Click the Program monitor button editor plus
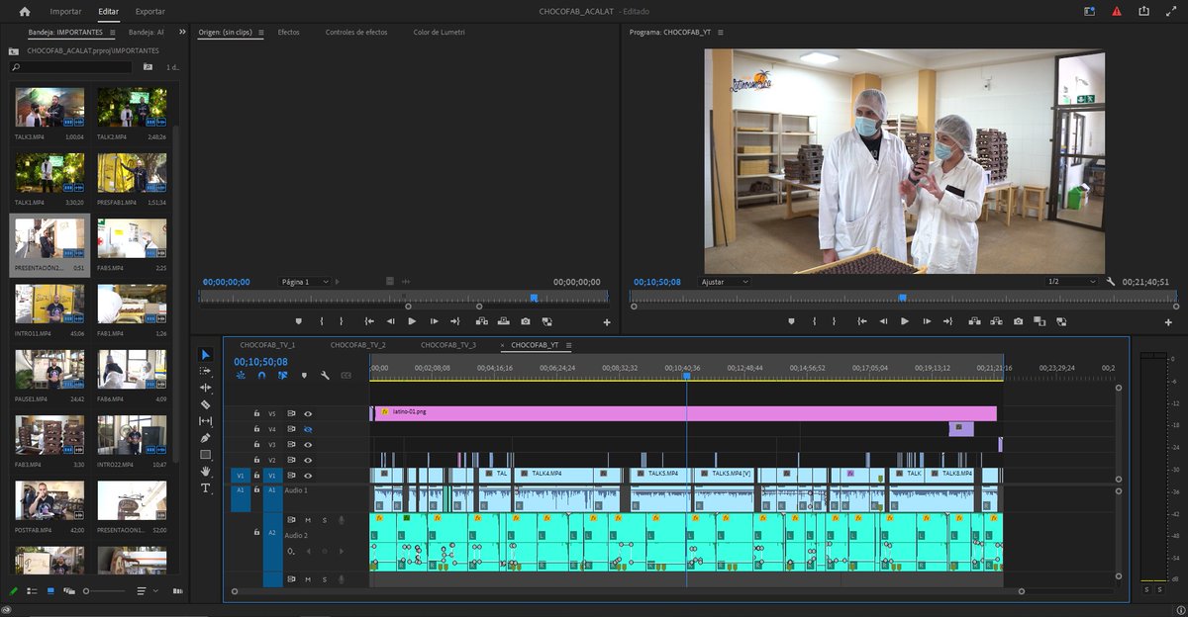The height and width of the screenshot is (617, 1188). tap(1168, 321)
